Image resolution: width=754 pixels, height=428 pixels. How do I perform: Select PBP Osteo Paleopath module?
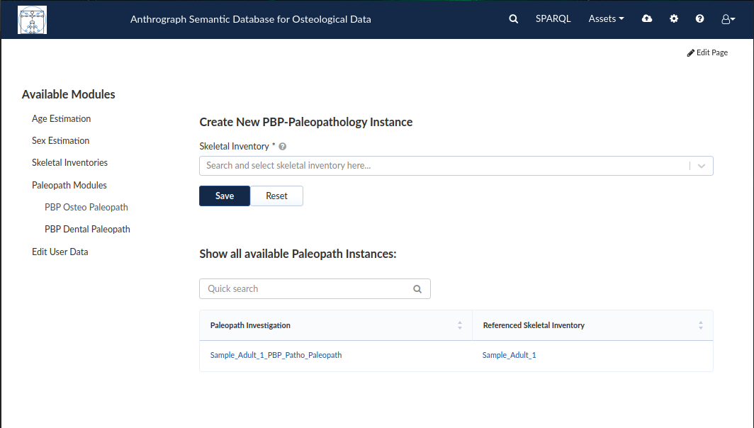[x=86, y=207]
